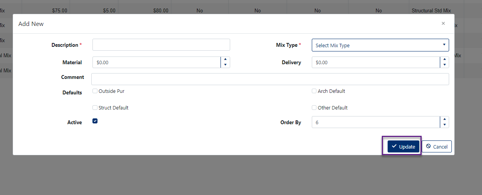Select the Structural Std Mix cell
Image resolution: width=482 pixels, height=195 pixels.
pos(437,11)
